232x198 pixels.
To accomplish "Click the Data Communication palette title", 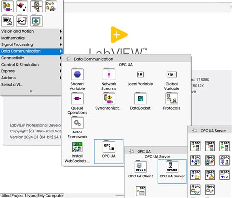I will point(93,59).
